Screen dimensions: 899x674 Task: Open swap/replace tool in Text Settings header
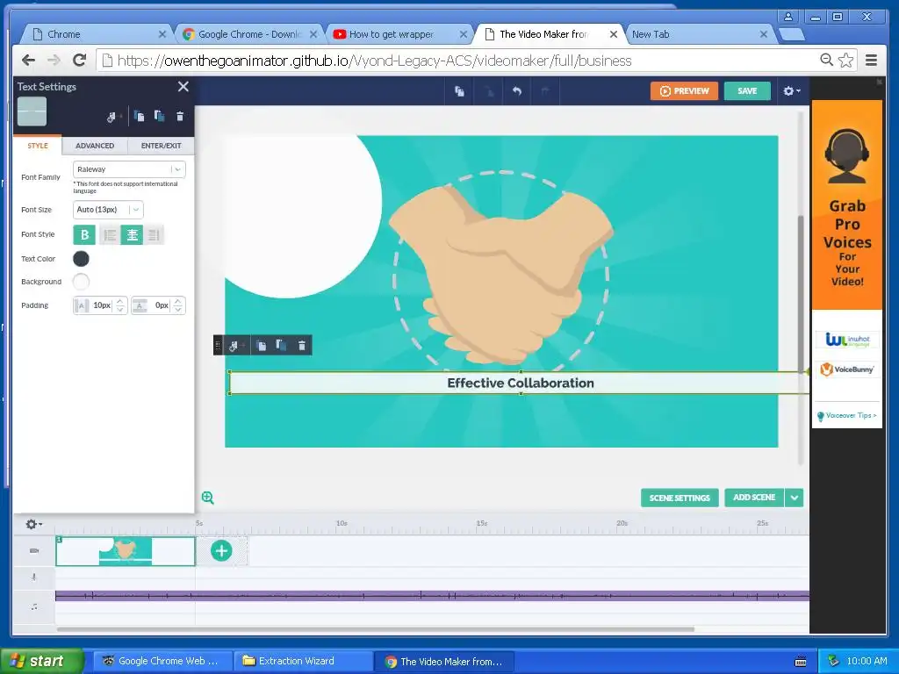click(111, 117)
